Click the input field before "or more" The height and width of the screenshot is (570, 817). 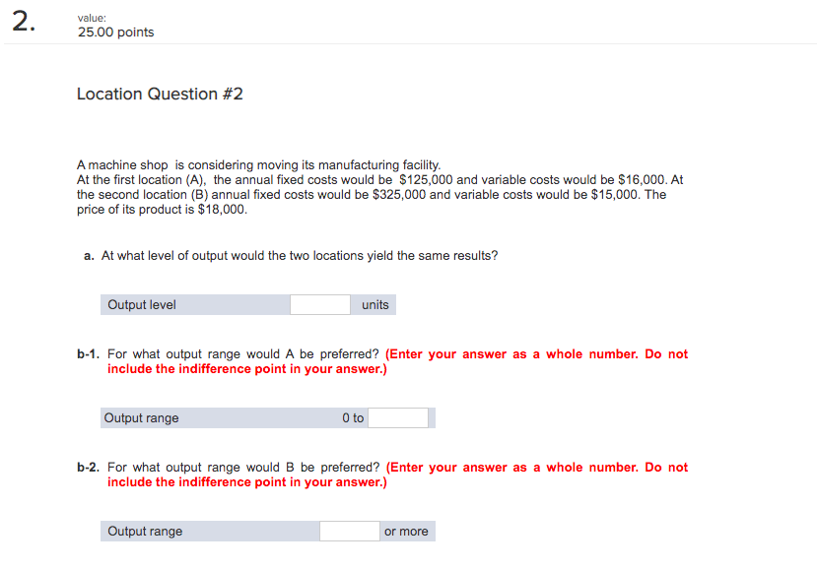point(349,531)
